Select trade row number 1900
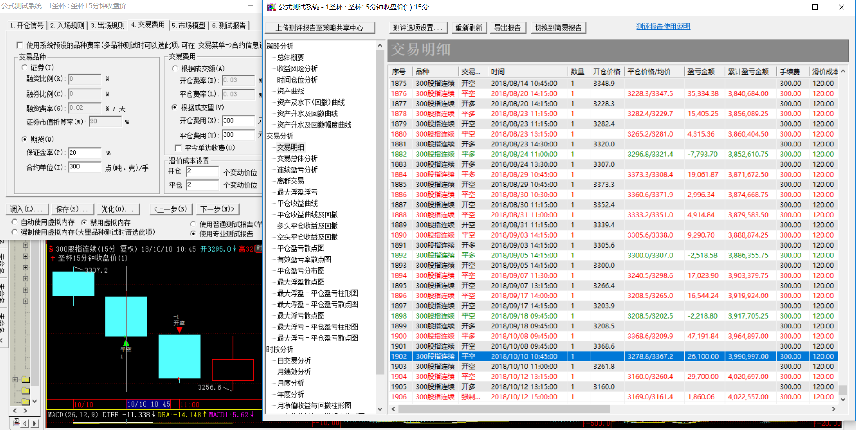This screenshot has height=430, width=856. [613, 336]
